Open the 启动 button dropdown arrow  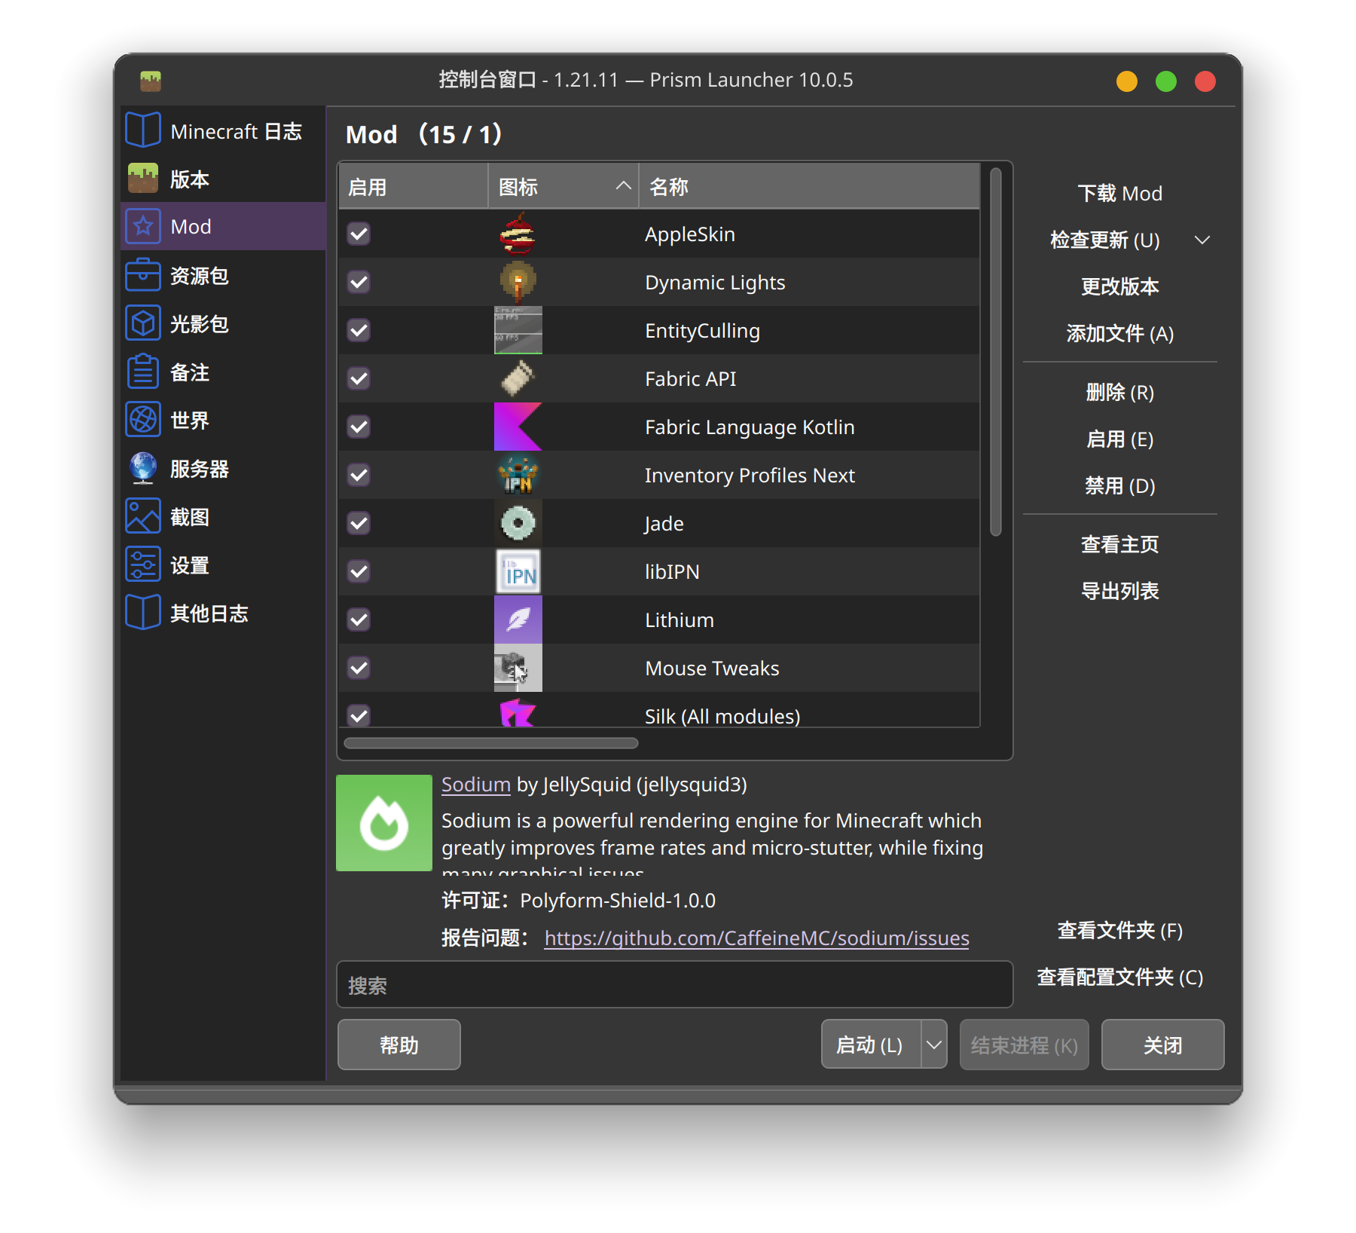point(934,1045)
